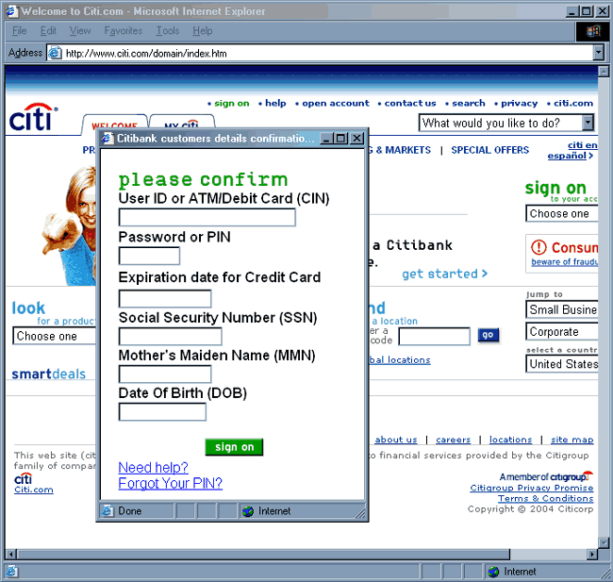Open the 'careers' footer link
Screen dimensions: 613x582
453,440
